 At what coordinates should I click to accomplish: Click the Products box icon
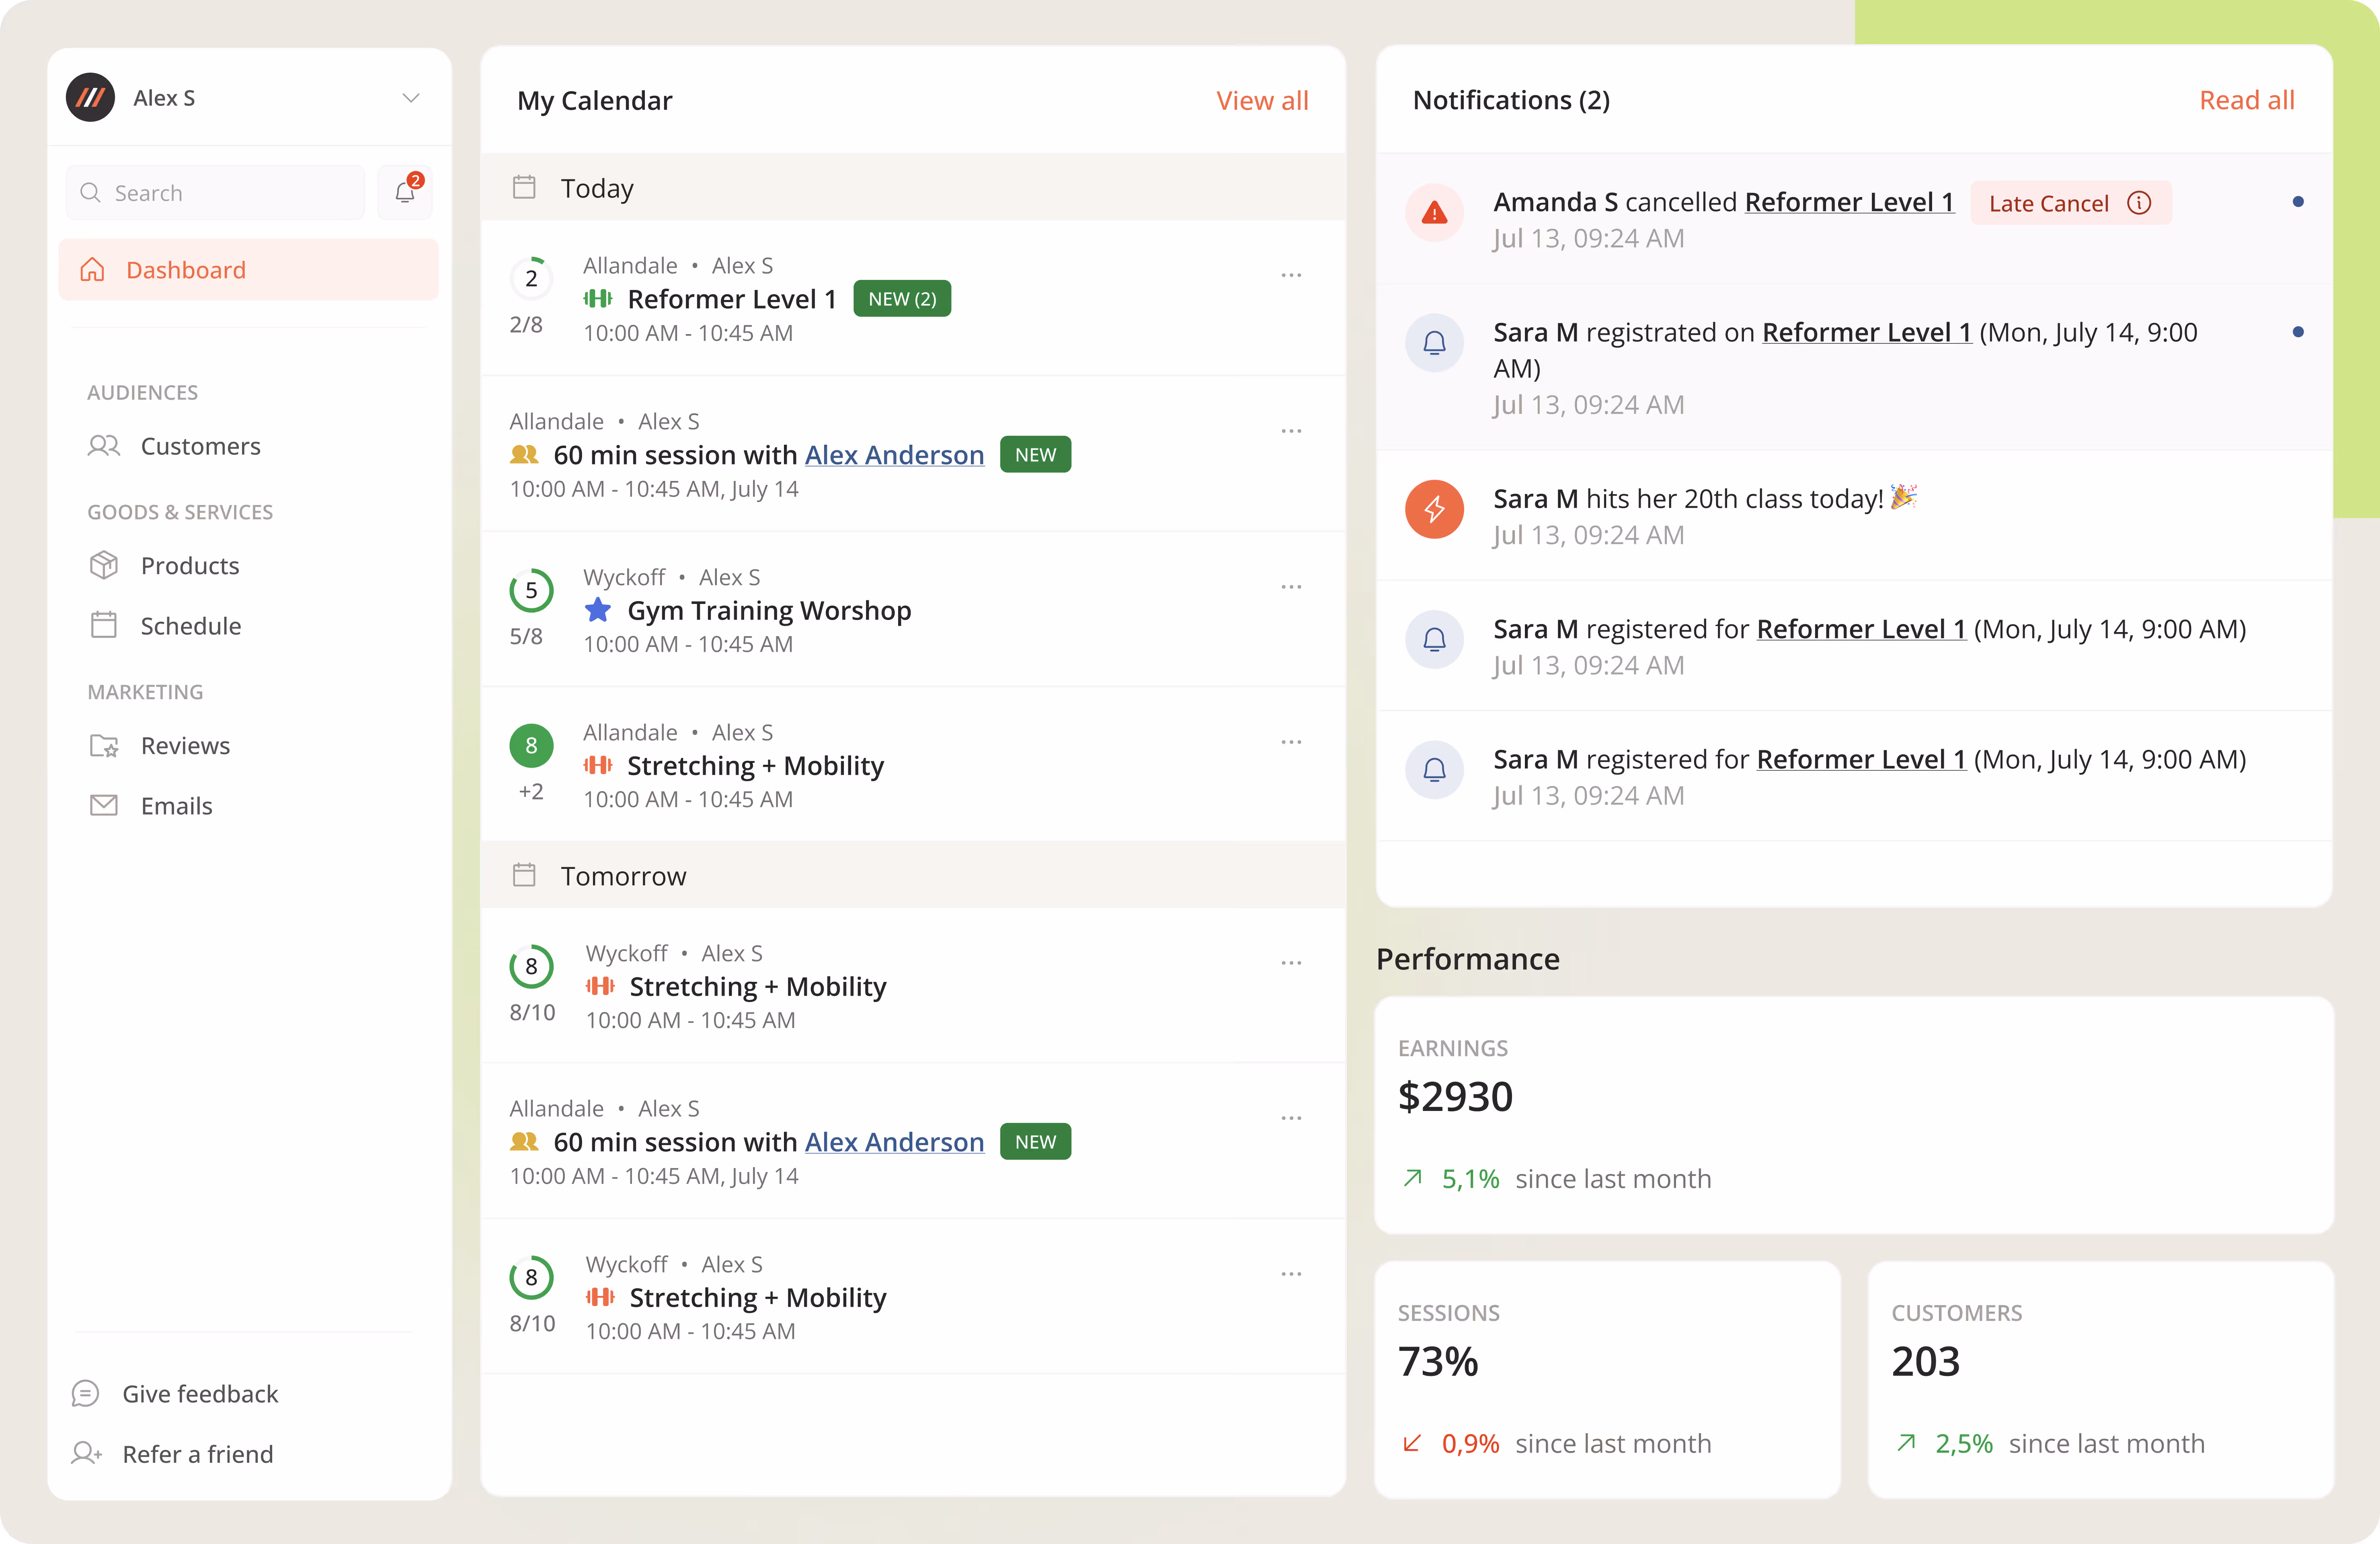[104, 565]
